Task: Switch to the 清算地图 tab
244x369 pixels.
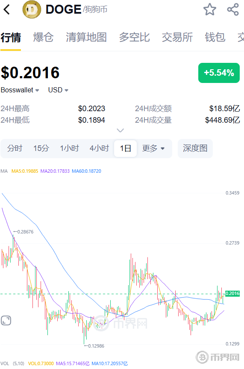Action: click(86, 37)
